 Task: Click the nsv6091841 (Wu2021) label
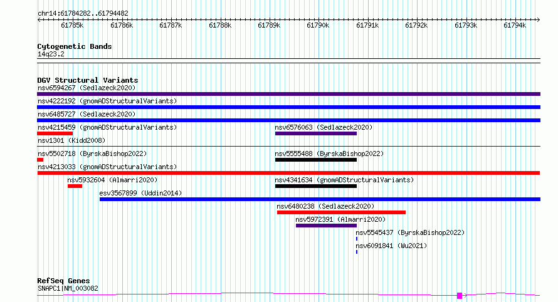coord(391,246)
